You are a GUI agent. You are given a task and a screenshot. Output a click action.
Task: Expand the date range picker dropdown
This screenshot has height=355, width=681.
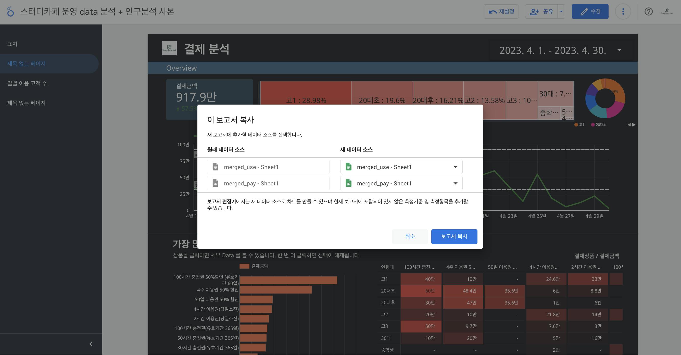click(619, 50)
